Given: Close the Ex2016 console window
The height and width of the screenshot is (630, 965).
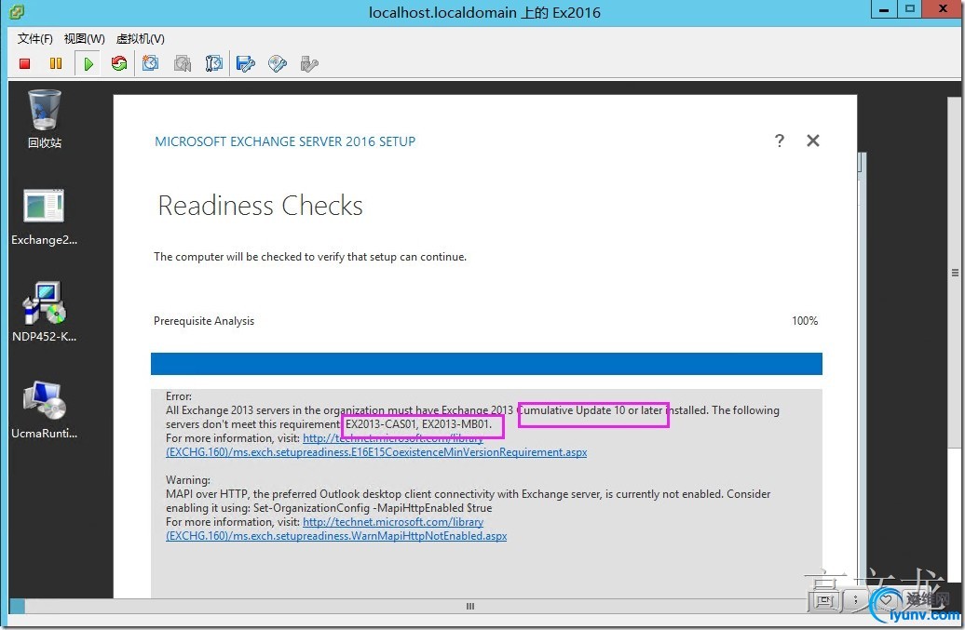Looking at the screenshot, I should [x=943, y=9].
